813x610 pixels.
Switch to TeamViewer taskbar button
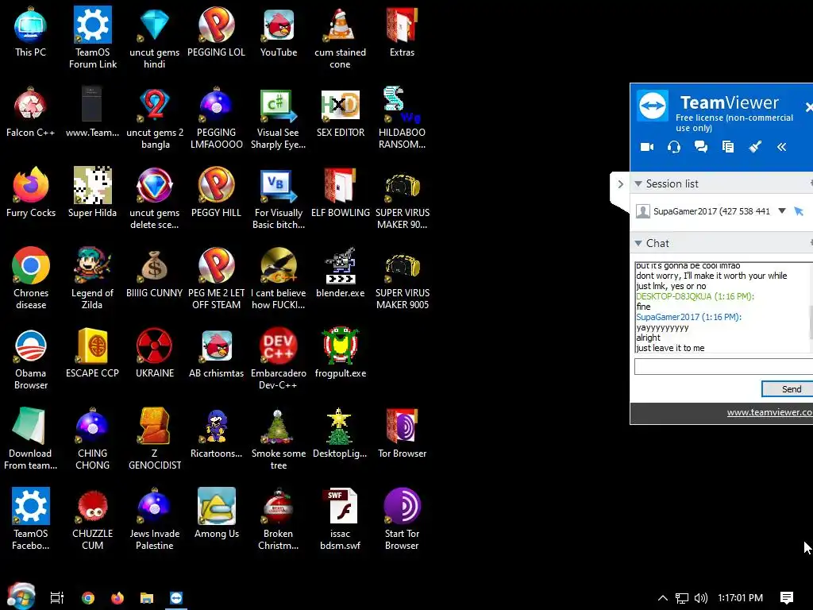[176, 598]
